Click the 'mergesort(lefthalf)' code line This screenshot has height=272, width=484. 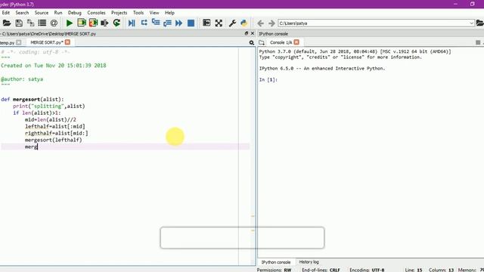pyautogui.click(x=54, y=140)
